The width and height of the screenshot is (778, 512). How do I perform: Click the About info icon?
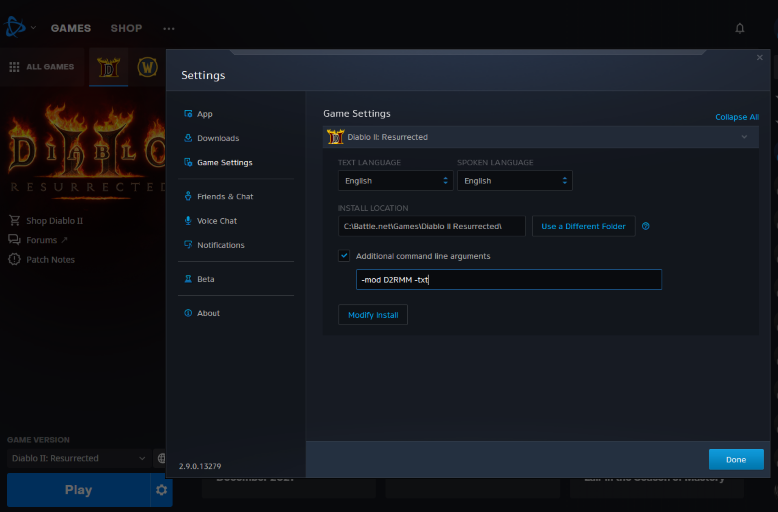point(188,313)
